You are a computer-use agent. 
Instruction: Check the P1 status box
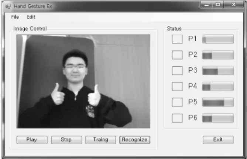(177, 39)
